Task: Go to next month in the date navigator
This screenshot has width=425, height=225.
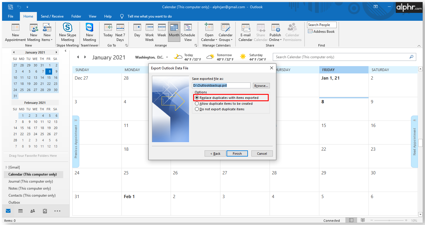Action: (x=56, y=52)
